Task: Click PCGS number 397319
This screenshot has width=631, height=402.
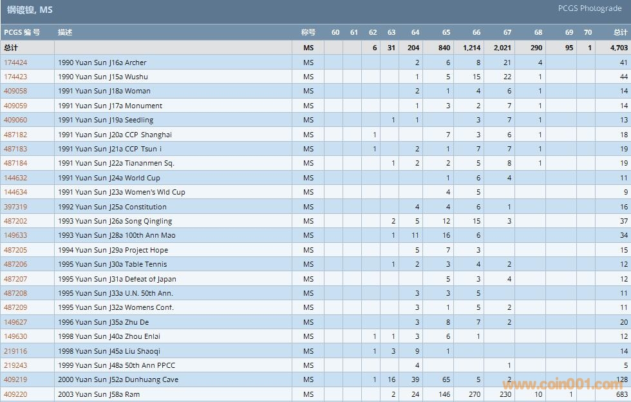Action: pos(15,207)
